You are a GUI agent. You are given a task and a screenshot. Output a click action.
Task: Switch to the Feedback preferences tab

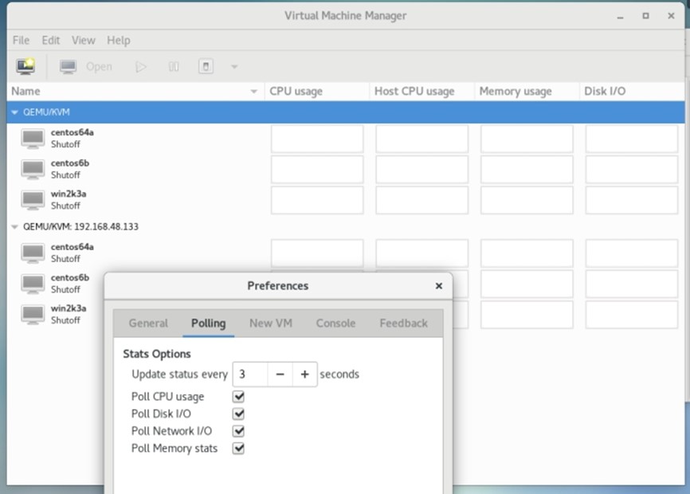pyautogui.click(x=403, y=323)
